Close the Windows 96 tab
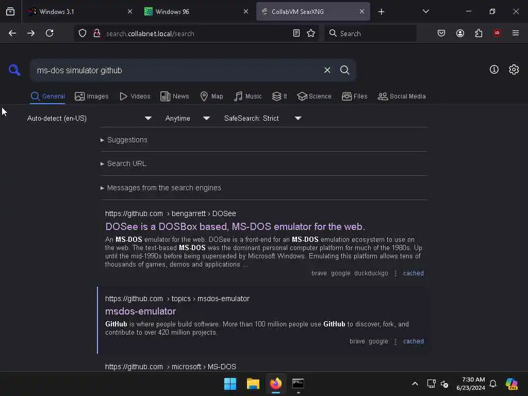The height and width of the screenshot is (396, 528). point(246,11)
